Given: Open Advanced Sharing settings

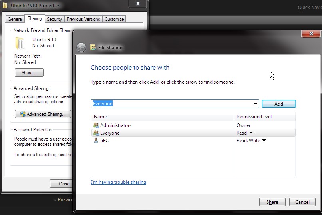Looking at the screenshot, I should (x=43, y=114).
